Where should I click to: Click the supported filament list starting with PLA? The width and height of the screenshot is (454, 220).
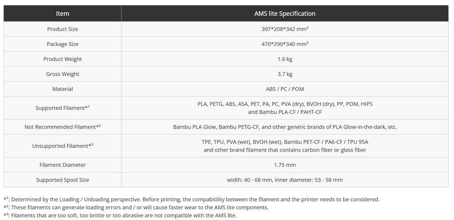285,108
